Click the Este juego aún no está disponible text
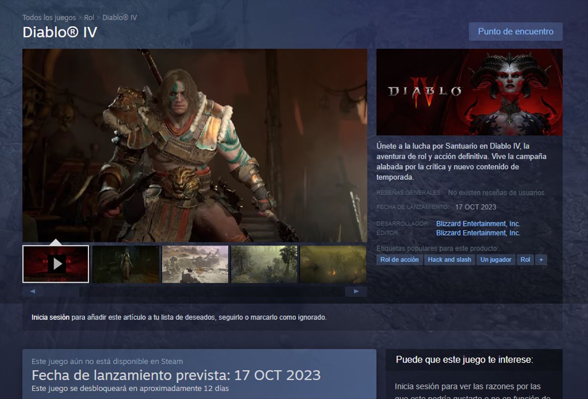The image size is (588, 399). click(107, 362)
